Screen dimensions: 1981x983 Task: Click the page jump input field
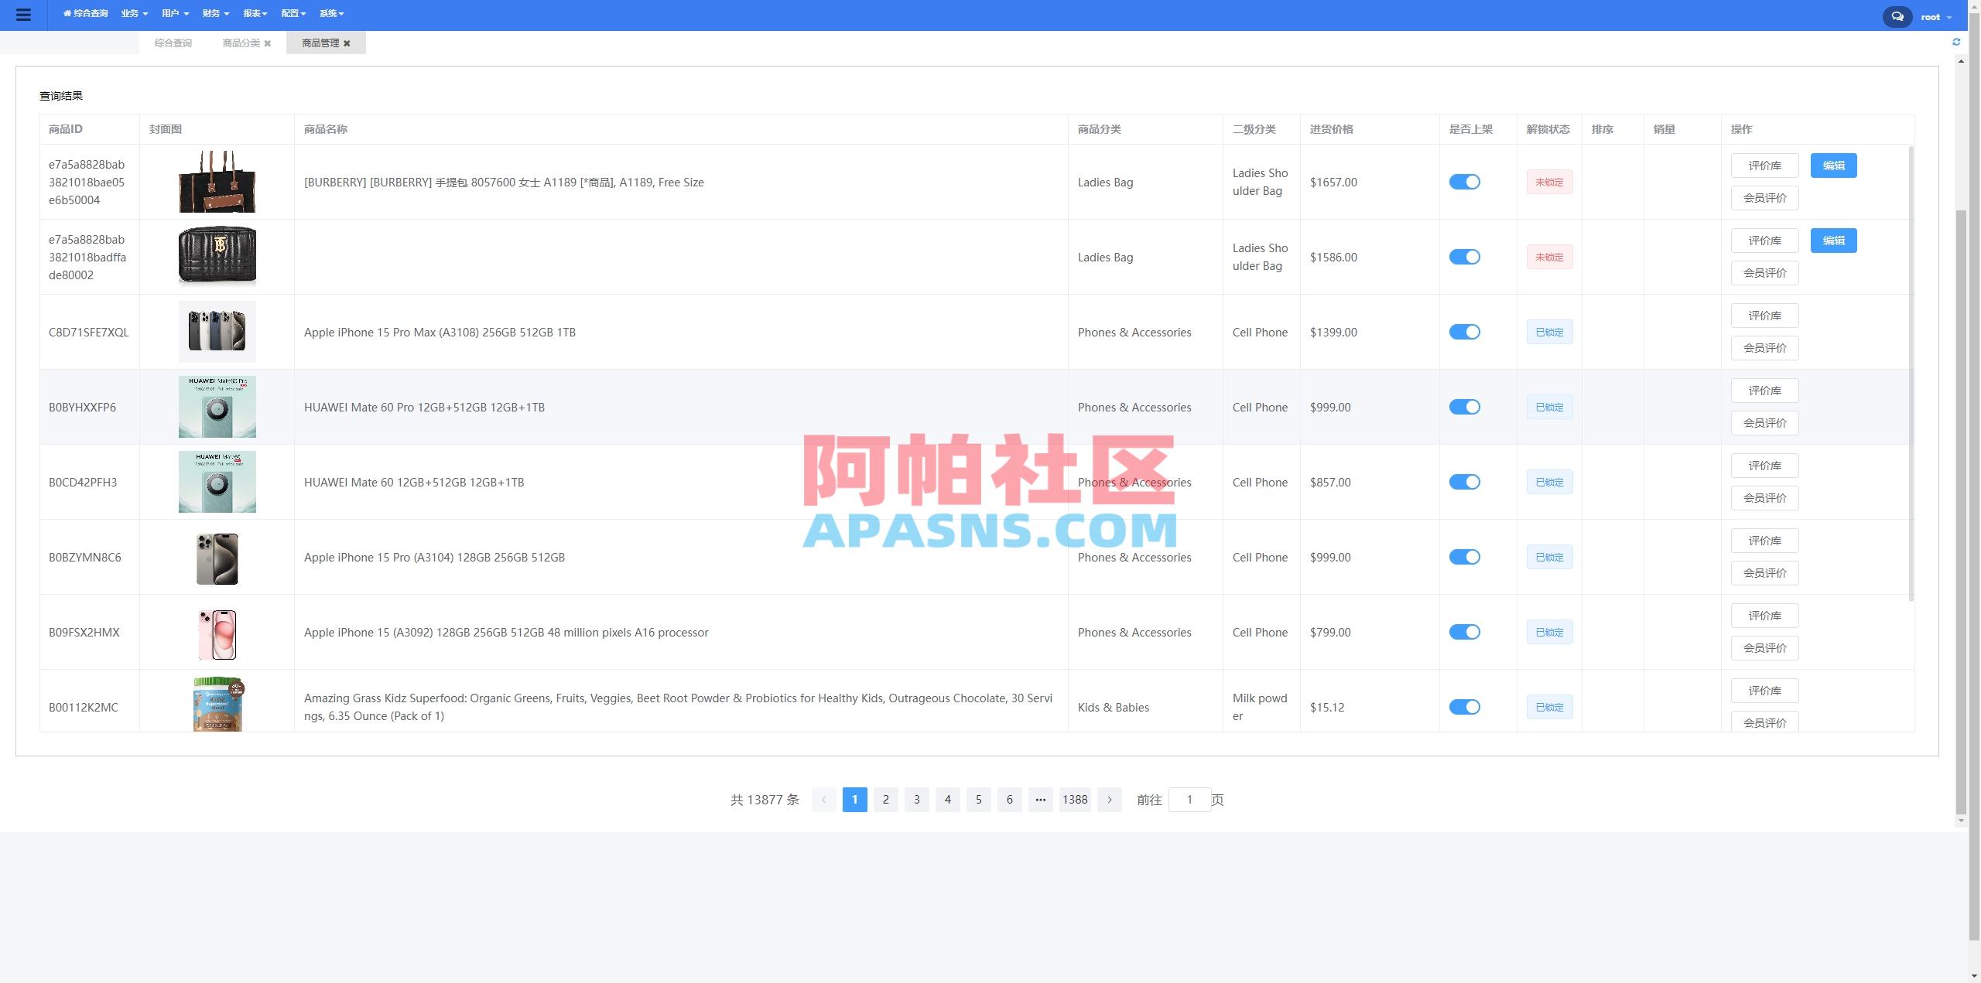[x=1189, y=800]
